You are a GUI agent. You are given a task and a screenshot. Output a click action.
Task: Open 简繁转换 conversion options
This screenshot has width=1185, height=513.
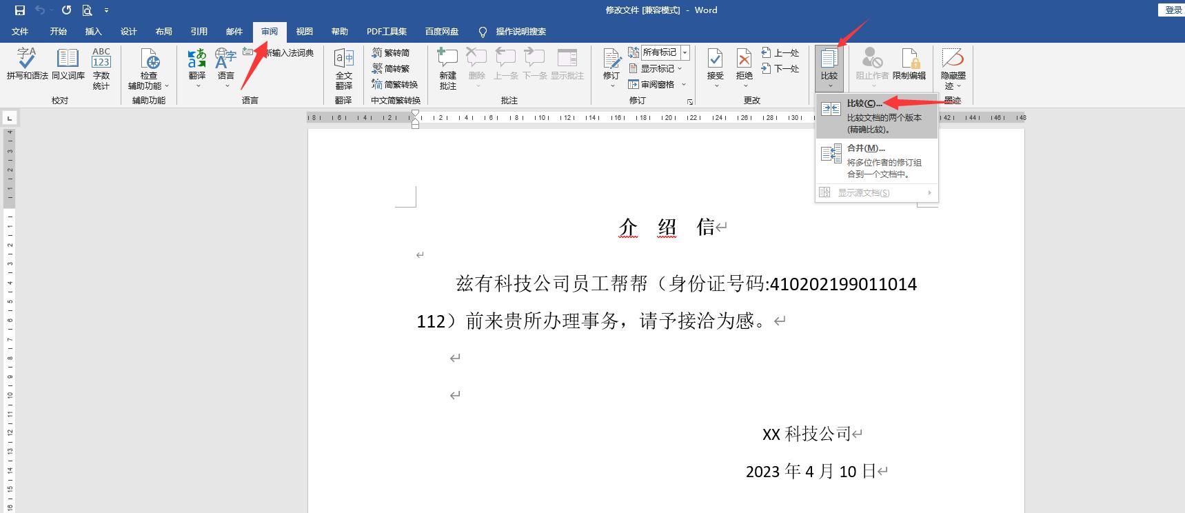[x=395, y=84]
